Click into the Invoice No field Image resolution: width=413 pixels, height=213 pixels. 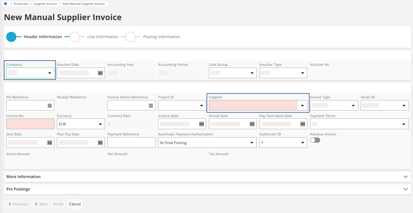[x=30, y=124]
